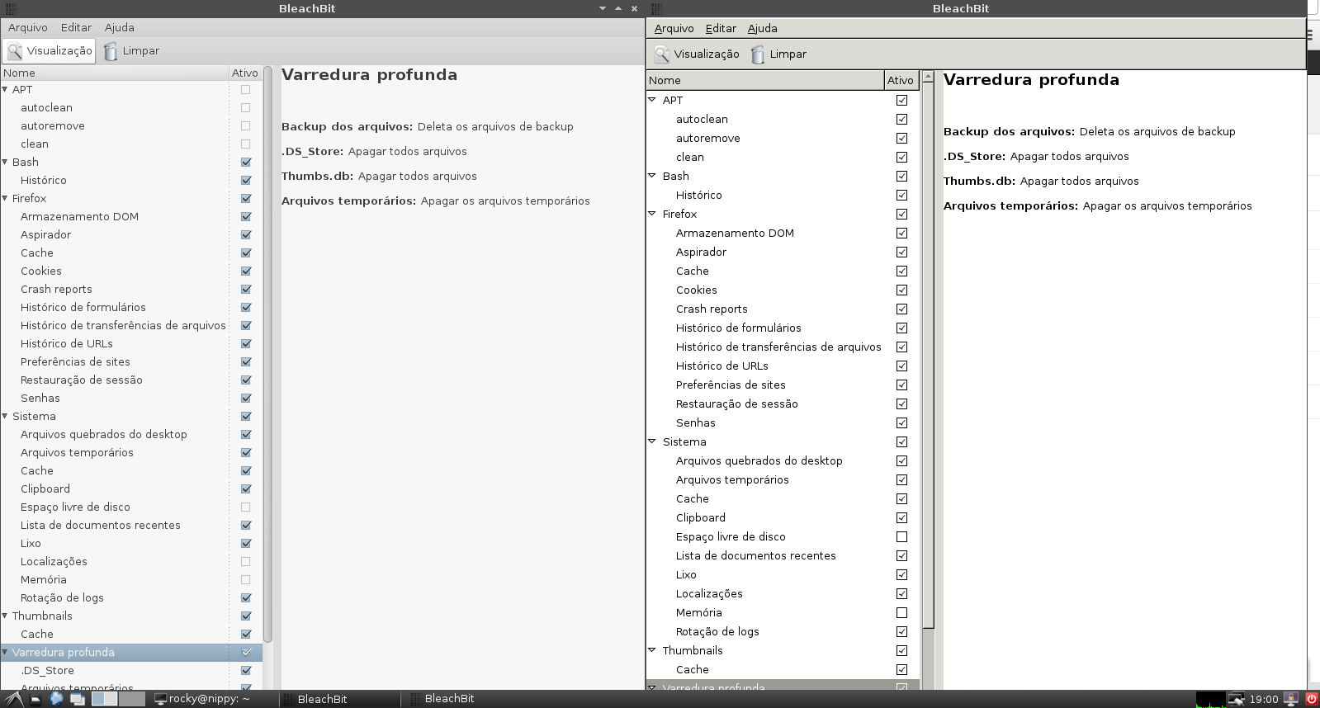The image size is (1320, 708).
Task: Collapse the Thumbnails group in the left window
Action: [5, 616]
